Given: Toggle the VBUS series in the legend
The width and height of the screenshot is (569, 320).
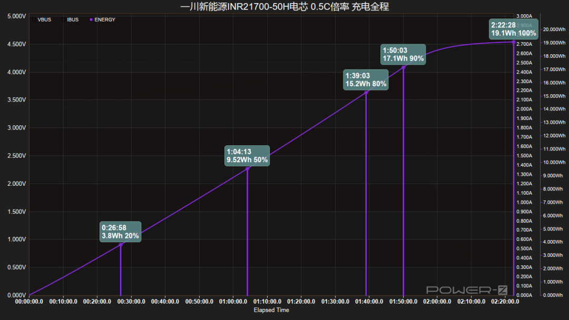Looking at the screenshot, I should click(x=42, y=19).
